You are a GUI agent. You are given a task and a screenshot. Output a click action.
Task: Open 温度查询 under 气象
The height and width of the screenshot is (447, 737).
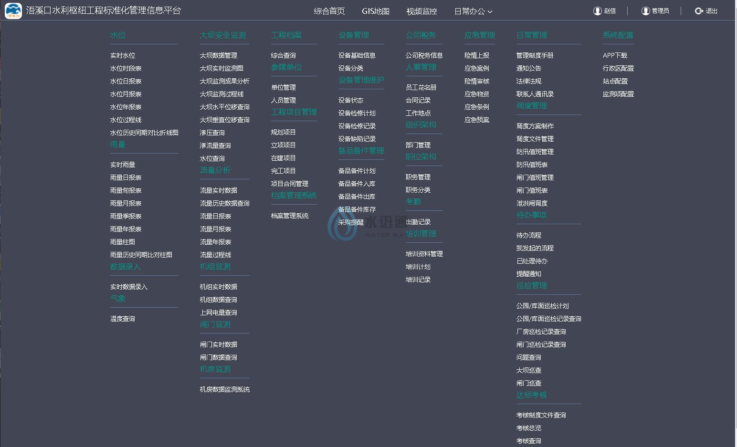(123, 319)
